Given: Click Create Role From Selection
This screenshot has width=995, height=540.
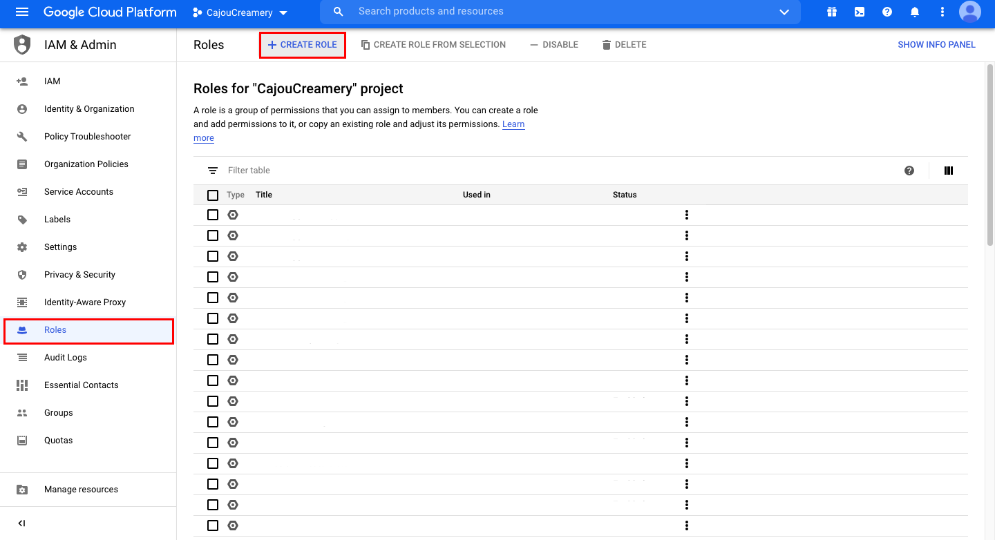Looking at the screenshot, I should (433, 45).
